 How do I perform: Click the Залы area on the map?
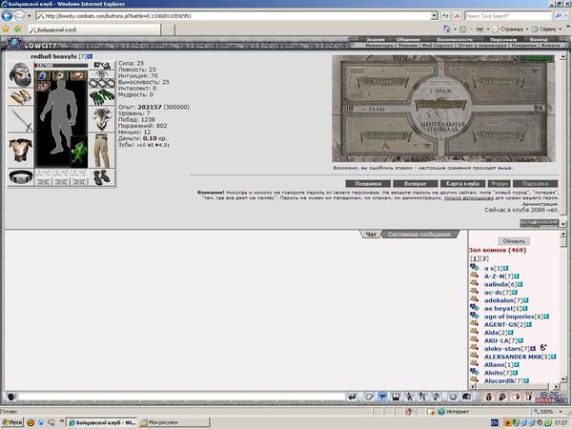[x=375, y=109]
